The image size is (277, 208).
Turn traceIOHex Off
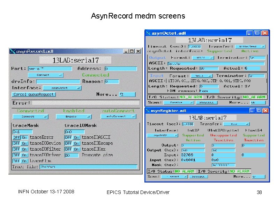click(68, 149)
